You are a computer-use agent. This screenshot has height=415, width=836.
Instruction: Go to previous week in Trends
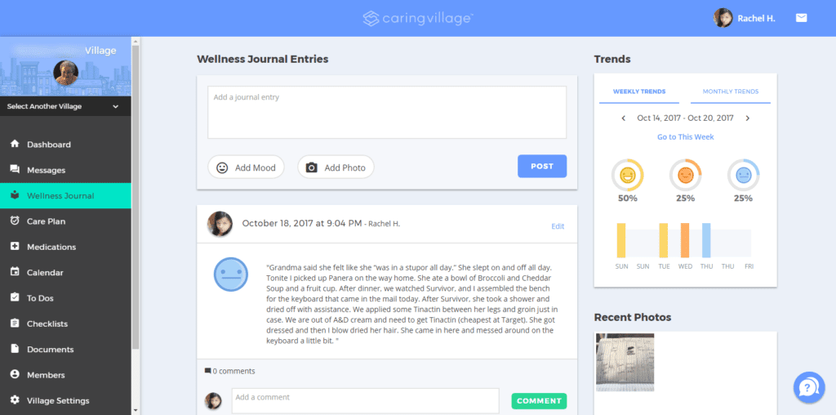(x=623, y=118)
